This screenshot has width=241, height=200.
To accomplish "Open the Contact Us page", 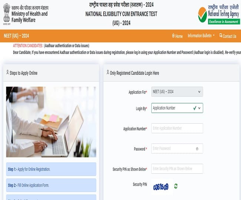I will click(x=228, y=36).
